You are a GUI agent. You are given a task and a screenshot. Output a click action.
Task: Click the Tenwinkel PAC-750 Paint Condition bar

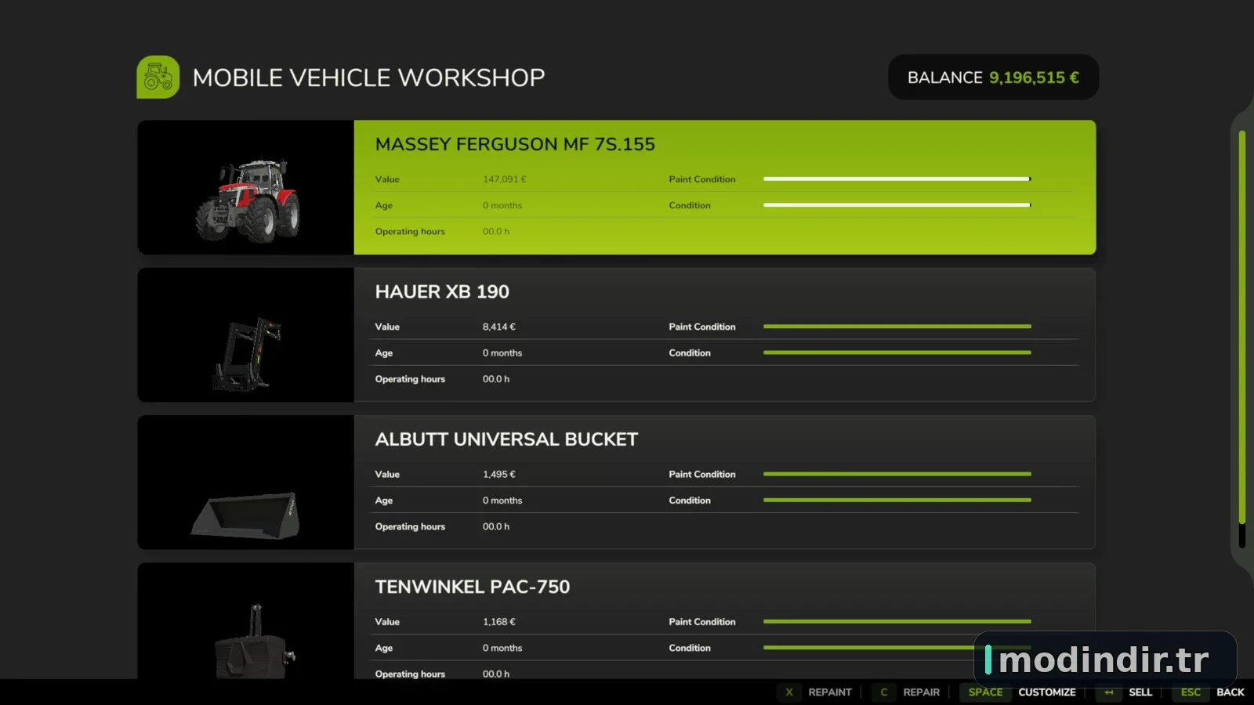897,621
